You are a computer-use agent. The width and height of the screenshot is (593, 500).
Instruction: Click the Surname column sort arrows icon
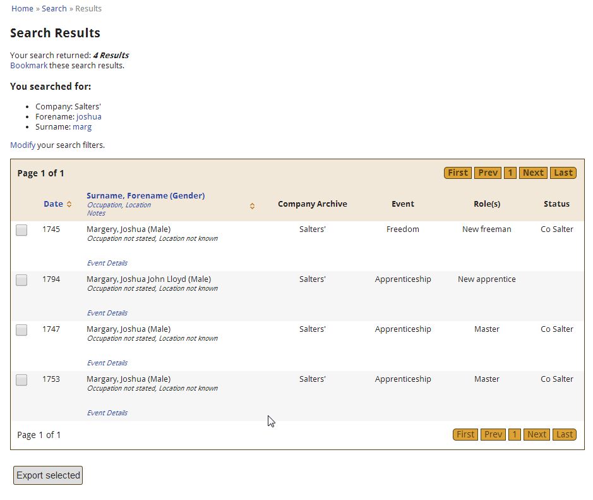(x=252, y=206)
